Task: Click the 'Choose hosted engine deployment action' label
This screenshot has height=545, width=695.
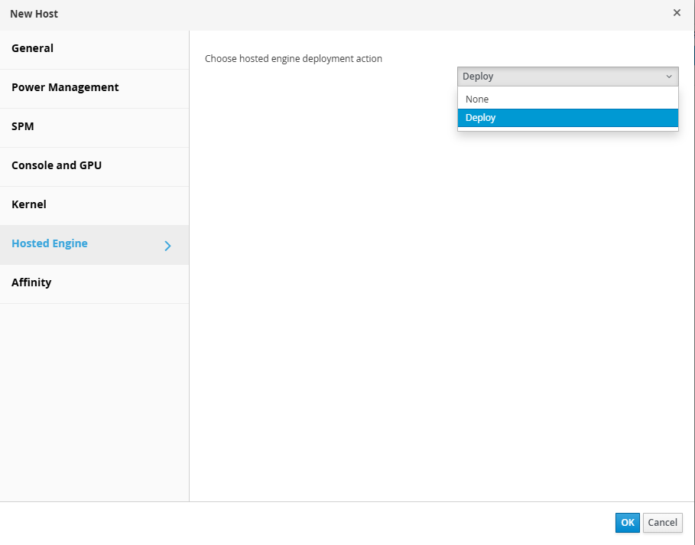Action: [x=294, y=59]
